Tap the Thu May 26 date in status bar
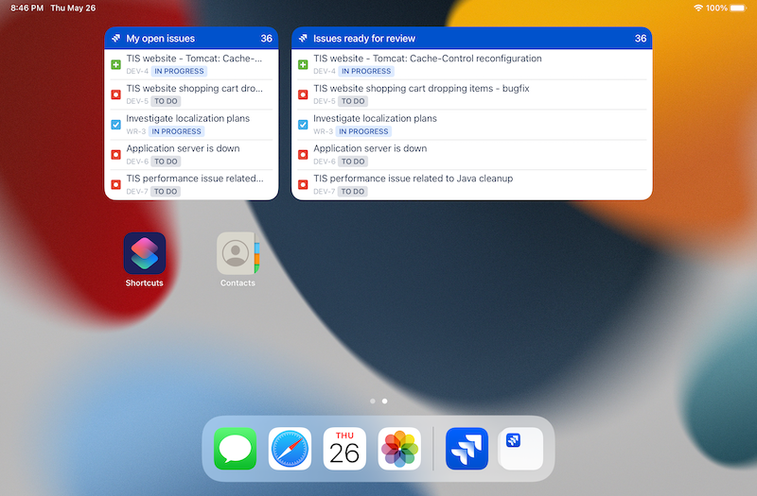The image size is (757, 496). point(73,9)
